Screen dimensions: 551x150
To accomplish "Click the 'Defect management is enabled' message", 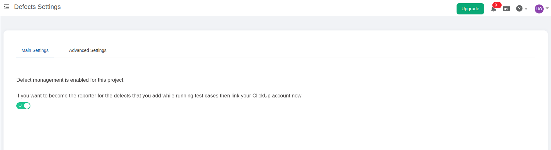I will [70, 80].
